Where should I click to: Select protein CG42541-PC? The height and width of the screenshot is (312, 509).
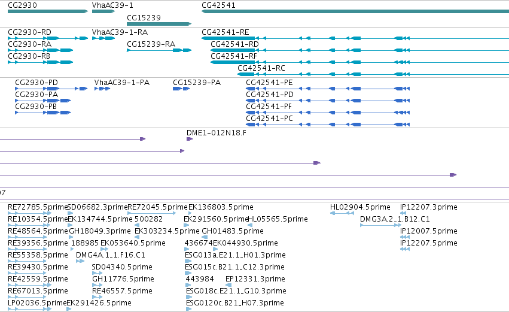(328, 125)
